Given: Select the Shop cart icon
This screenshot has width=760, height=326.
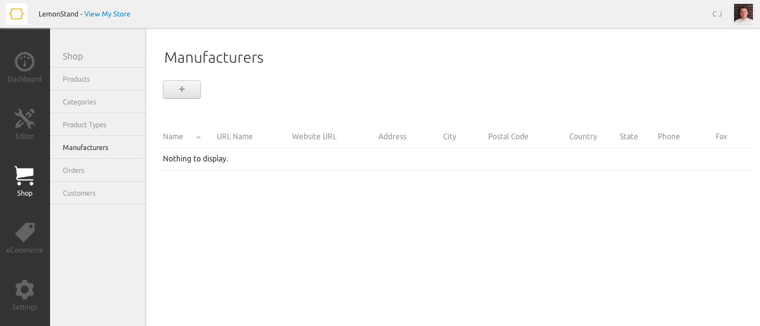Looking at the screenshot, I should [25, 175].
